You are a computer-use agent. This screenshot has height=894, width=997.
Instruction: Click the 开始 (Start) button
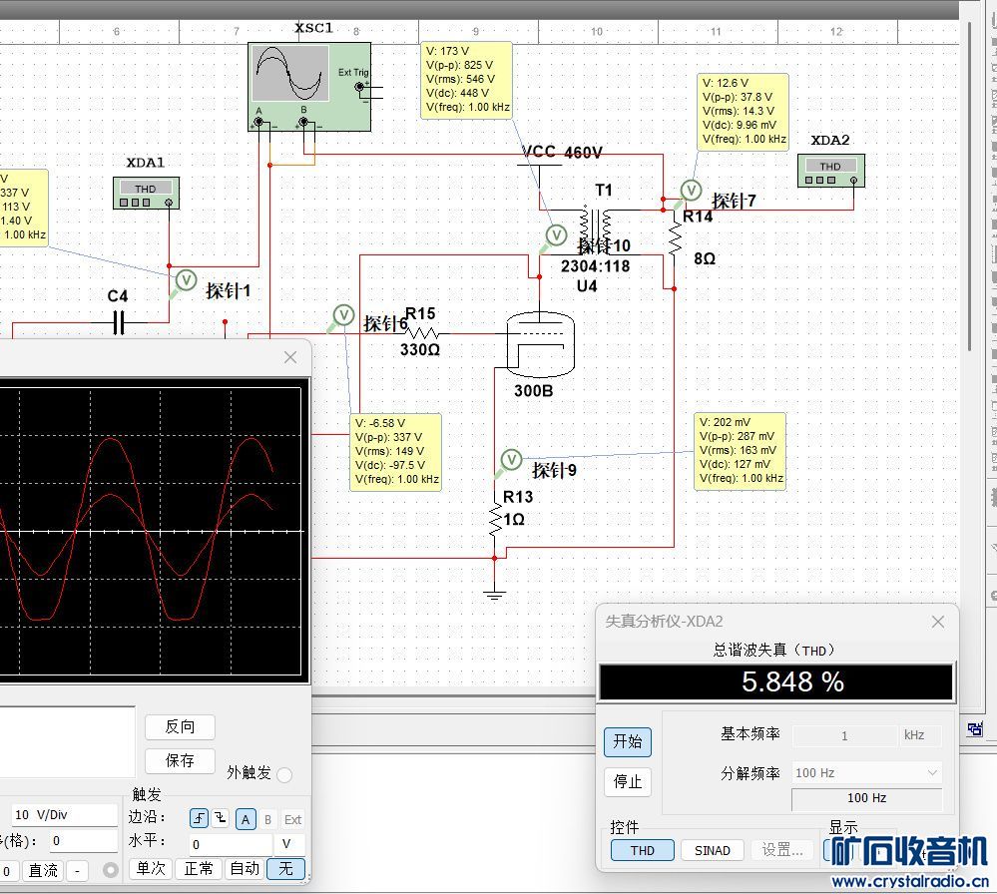point(627,741)
